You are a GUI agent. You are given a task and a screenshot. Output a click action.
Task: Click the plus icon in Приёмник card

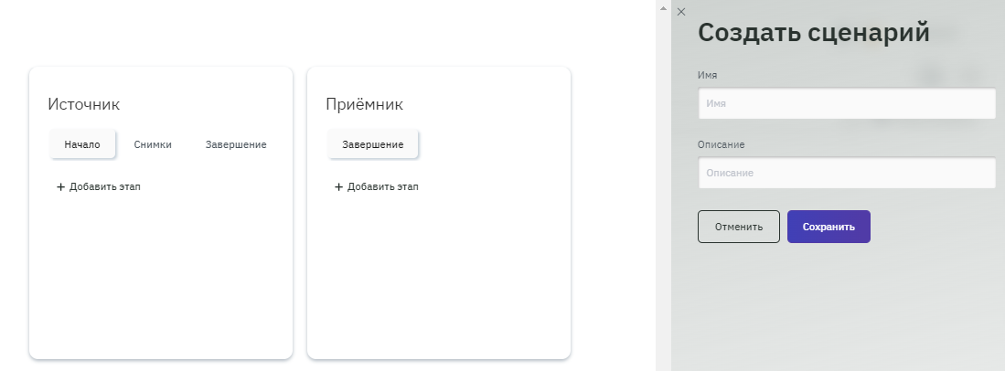point(338,186)
